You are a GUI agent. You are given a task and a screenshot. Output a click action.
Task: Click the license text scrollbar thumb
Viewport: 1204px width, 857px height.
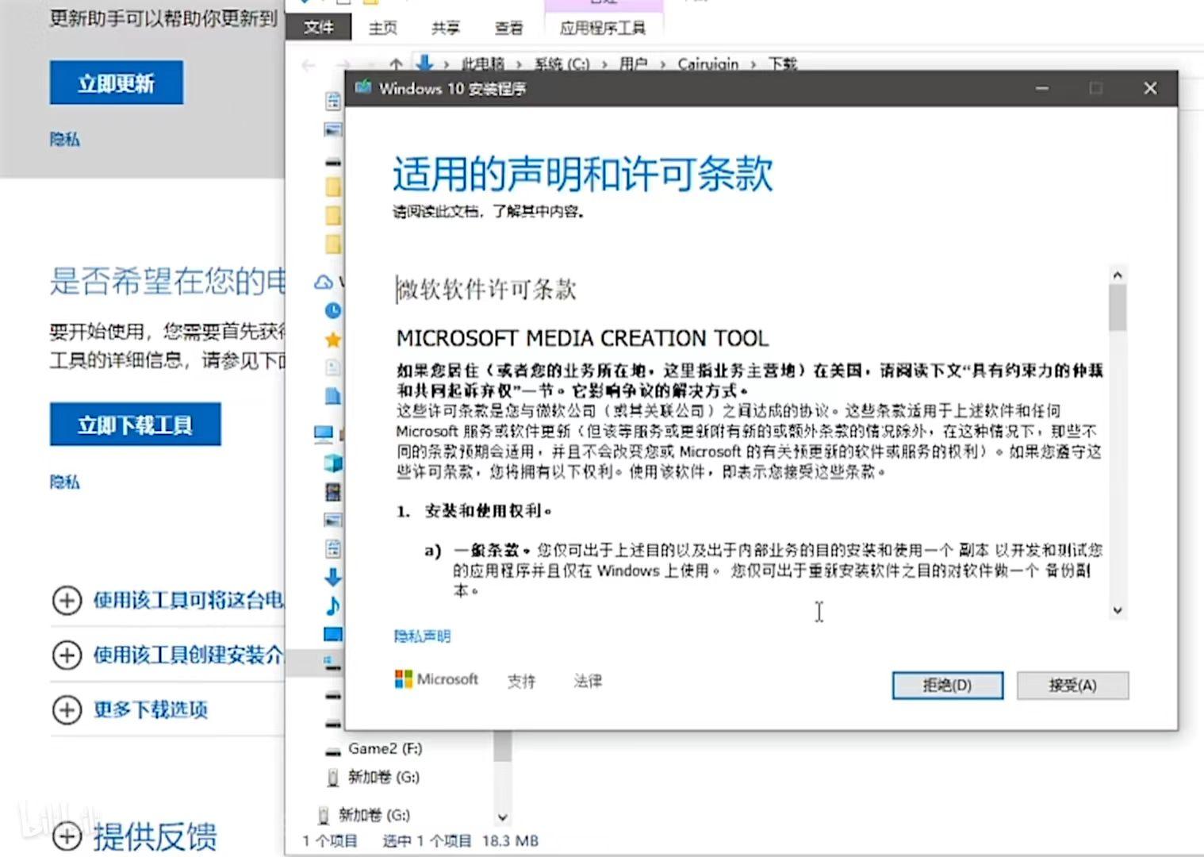[1118, 307]
